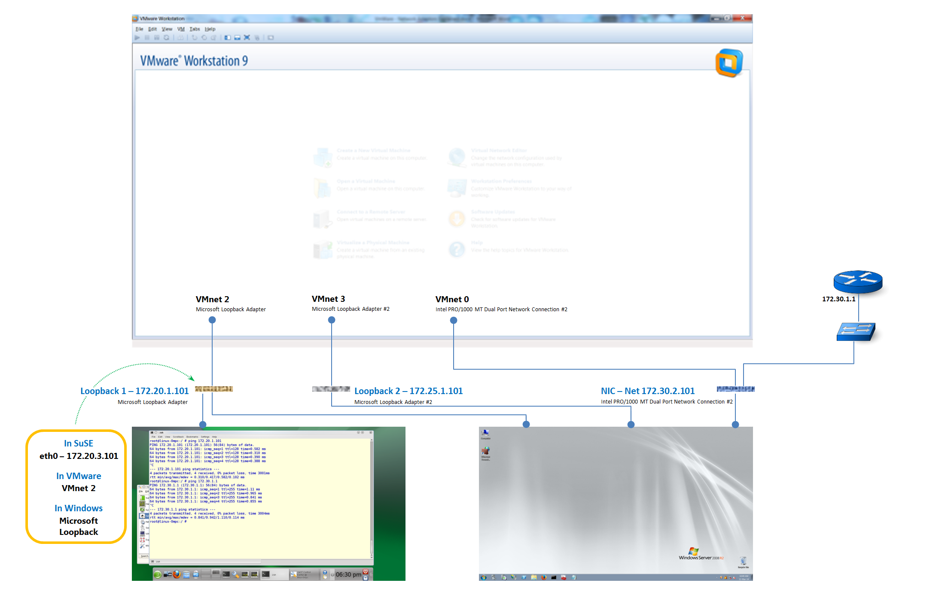The width and height of the screenshot is (945, 601).
Task: Click Create a New Virtual Machine link
Action: pyautogui.click(x=373, y=151)
